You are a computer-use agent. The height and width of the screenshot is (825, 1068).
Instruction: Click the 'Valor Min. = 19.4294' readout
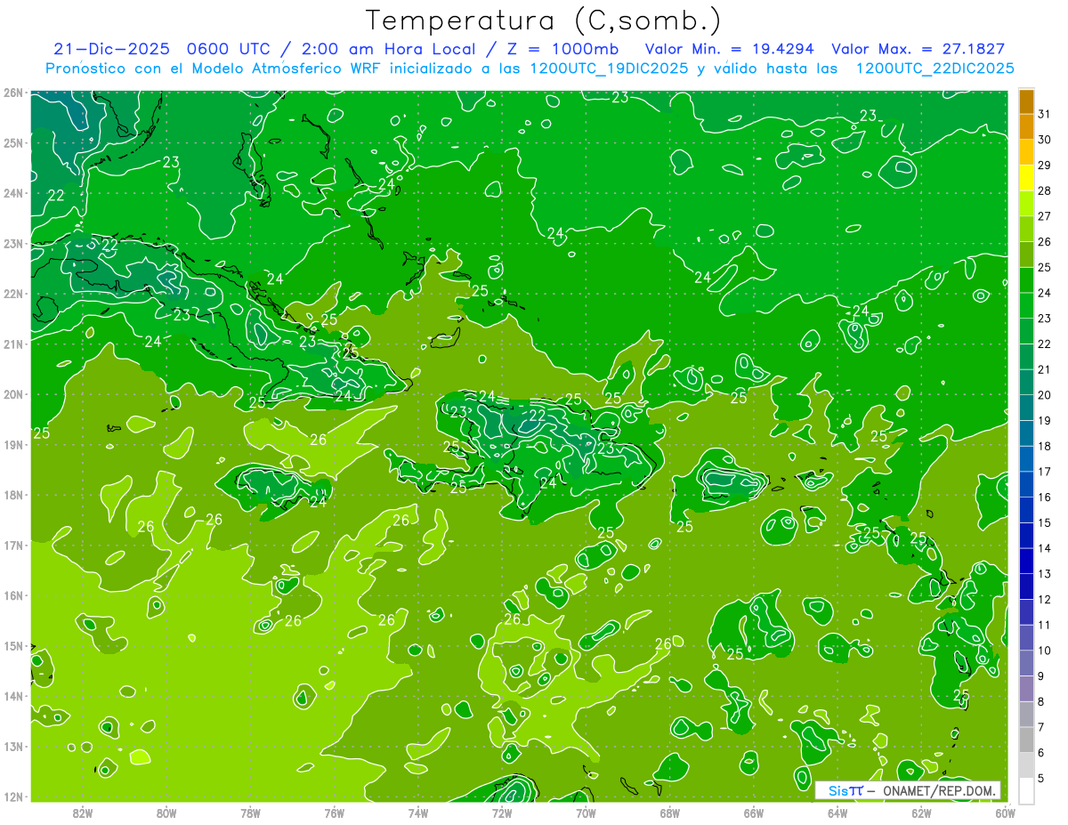click(730, 49)
